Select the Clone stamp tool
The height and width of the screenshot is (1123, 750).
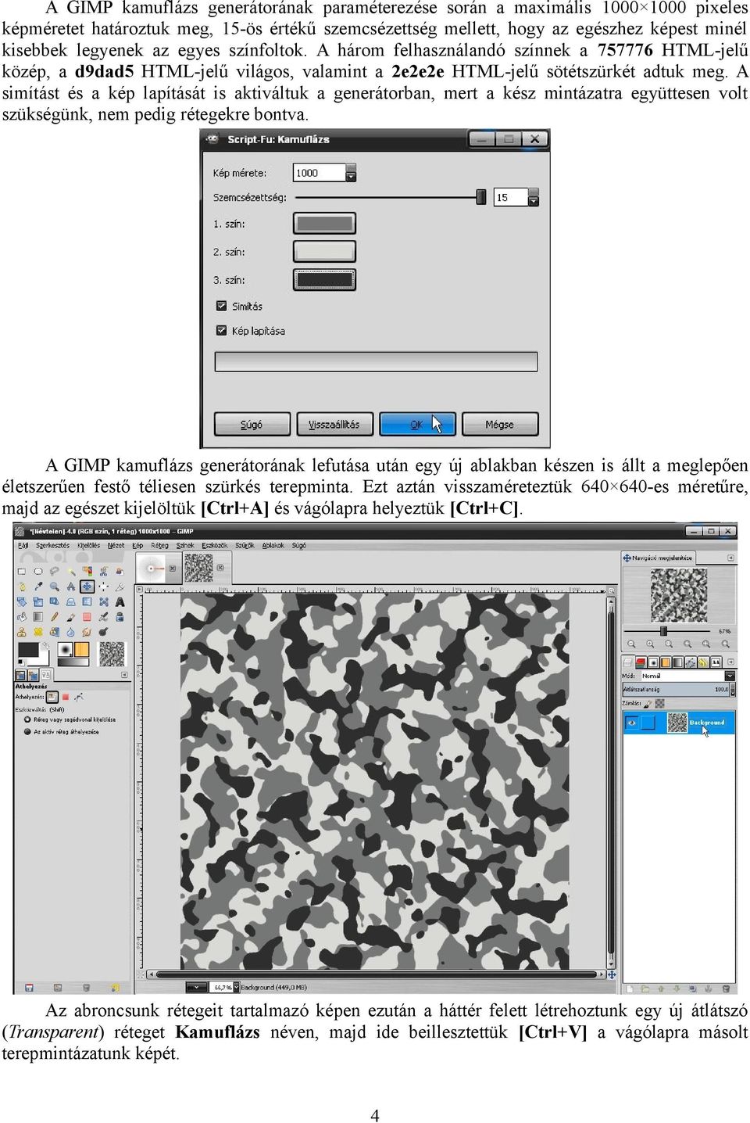[22, 632]
